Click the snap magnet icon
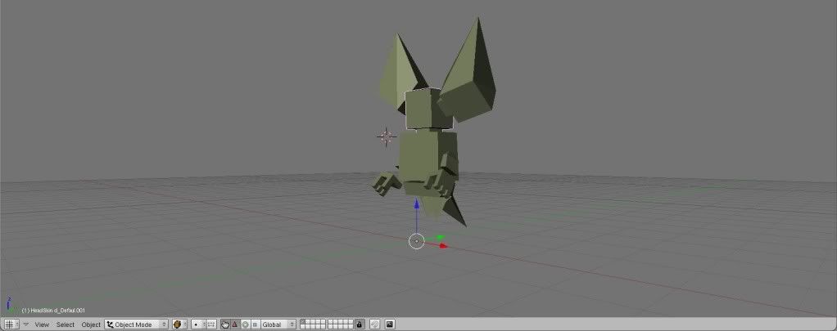This screenshot has width=837, height=331. [374, 324]
